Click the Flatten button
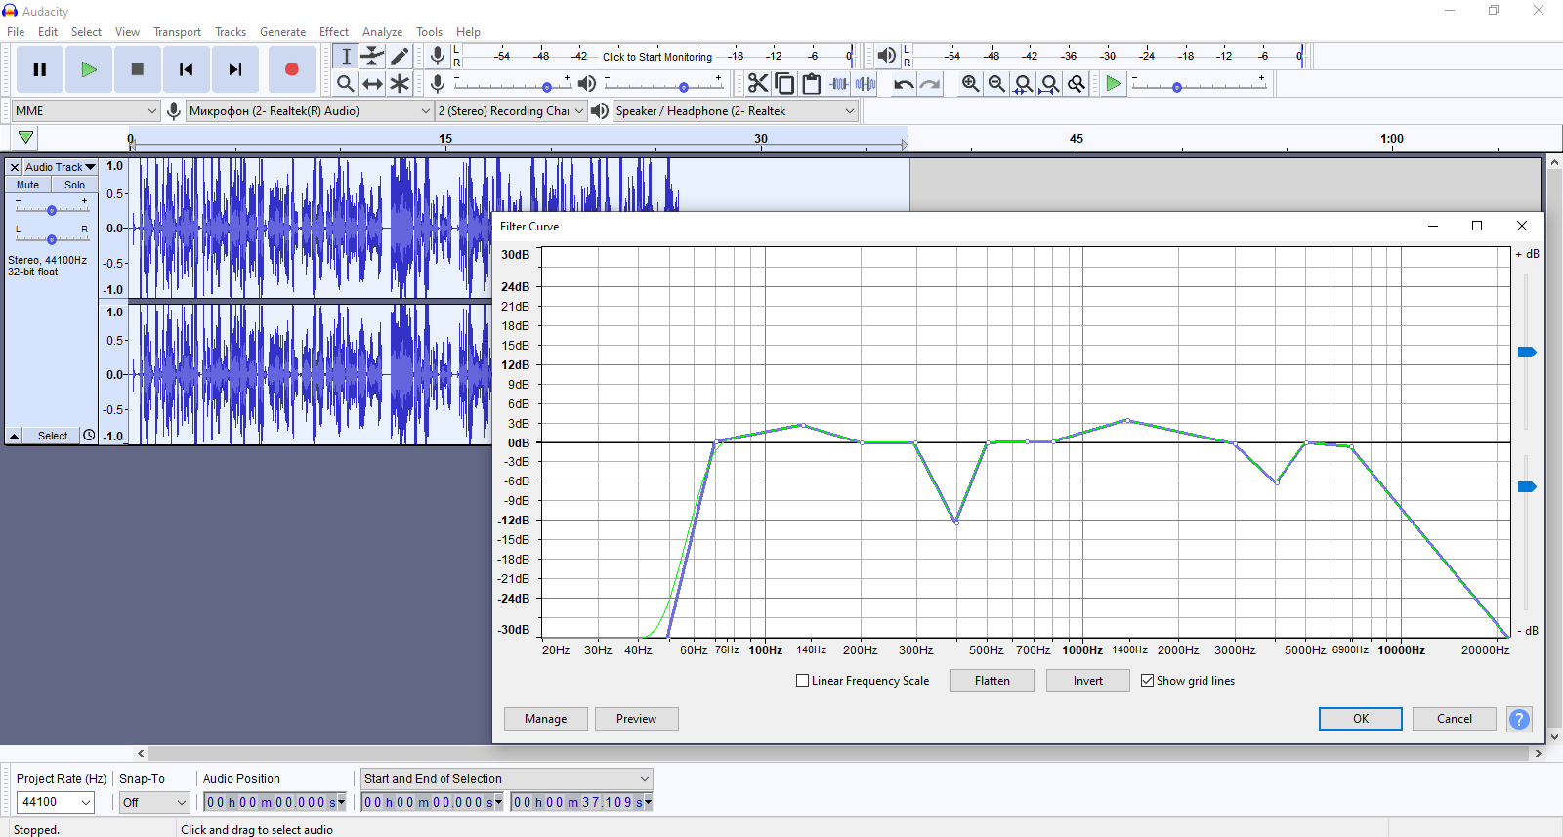 (992, 681)
